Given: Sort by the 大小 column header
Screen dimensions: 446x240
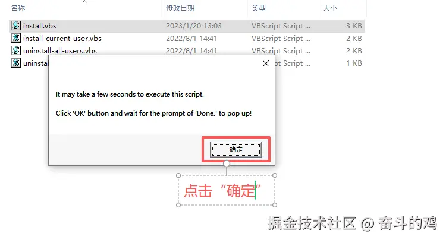Looking at the screenshot, I should (329, 8).
